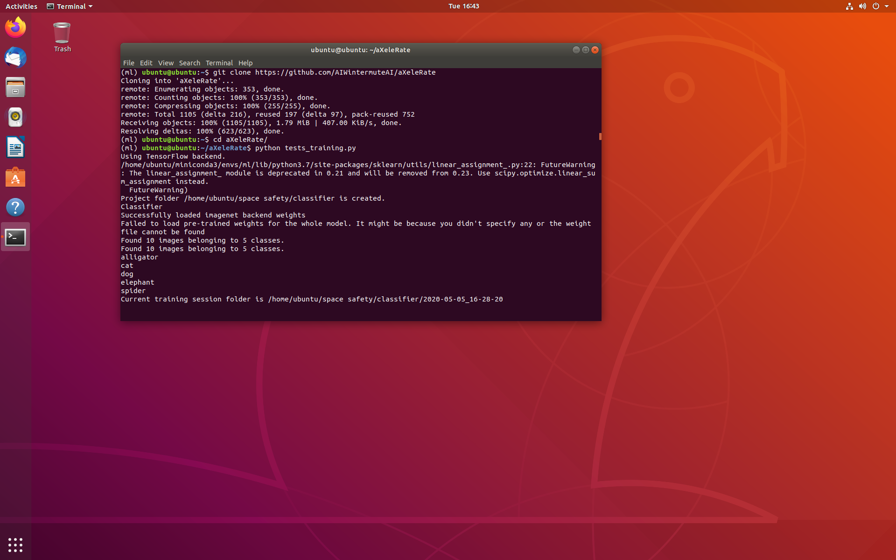The height and width of the screenshot is (560, 896).
Task: Open the clock calendar for Tue 16:43
Action: pos(463,6)
